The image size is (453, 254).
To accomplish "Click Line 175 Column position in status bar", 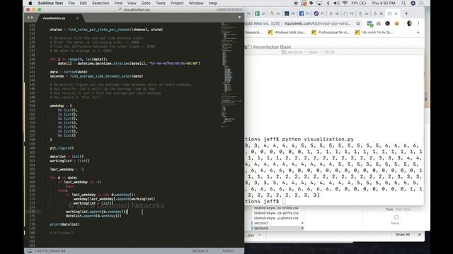I will tap(50, 251).
